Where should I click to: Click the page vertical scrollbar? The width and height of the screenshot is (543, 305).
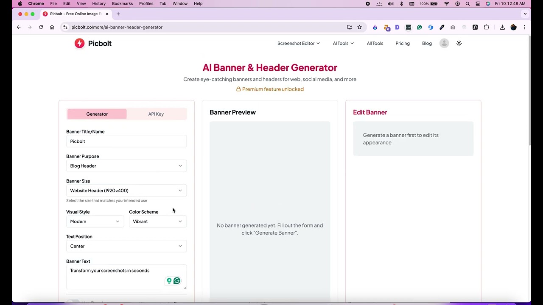[x=529, y=91]
